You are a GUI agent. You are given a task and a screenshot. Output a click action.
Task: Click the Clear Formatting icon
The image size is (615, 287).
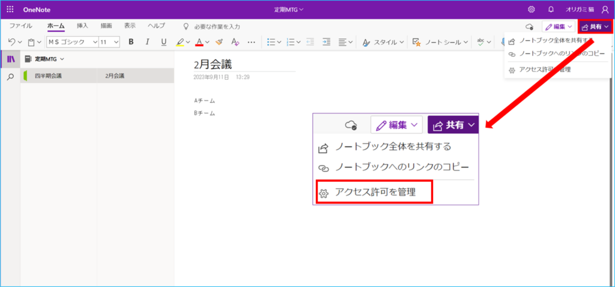coord(235,42)
